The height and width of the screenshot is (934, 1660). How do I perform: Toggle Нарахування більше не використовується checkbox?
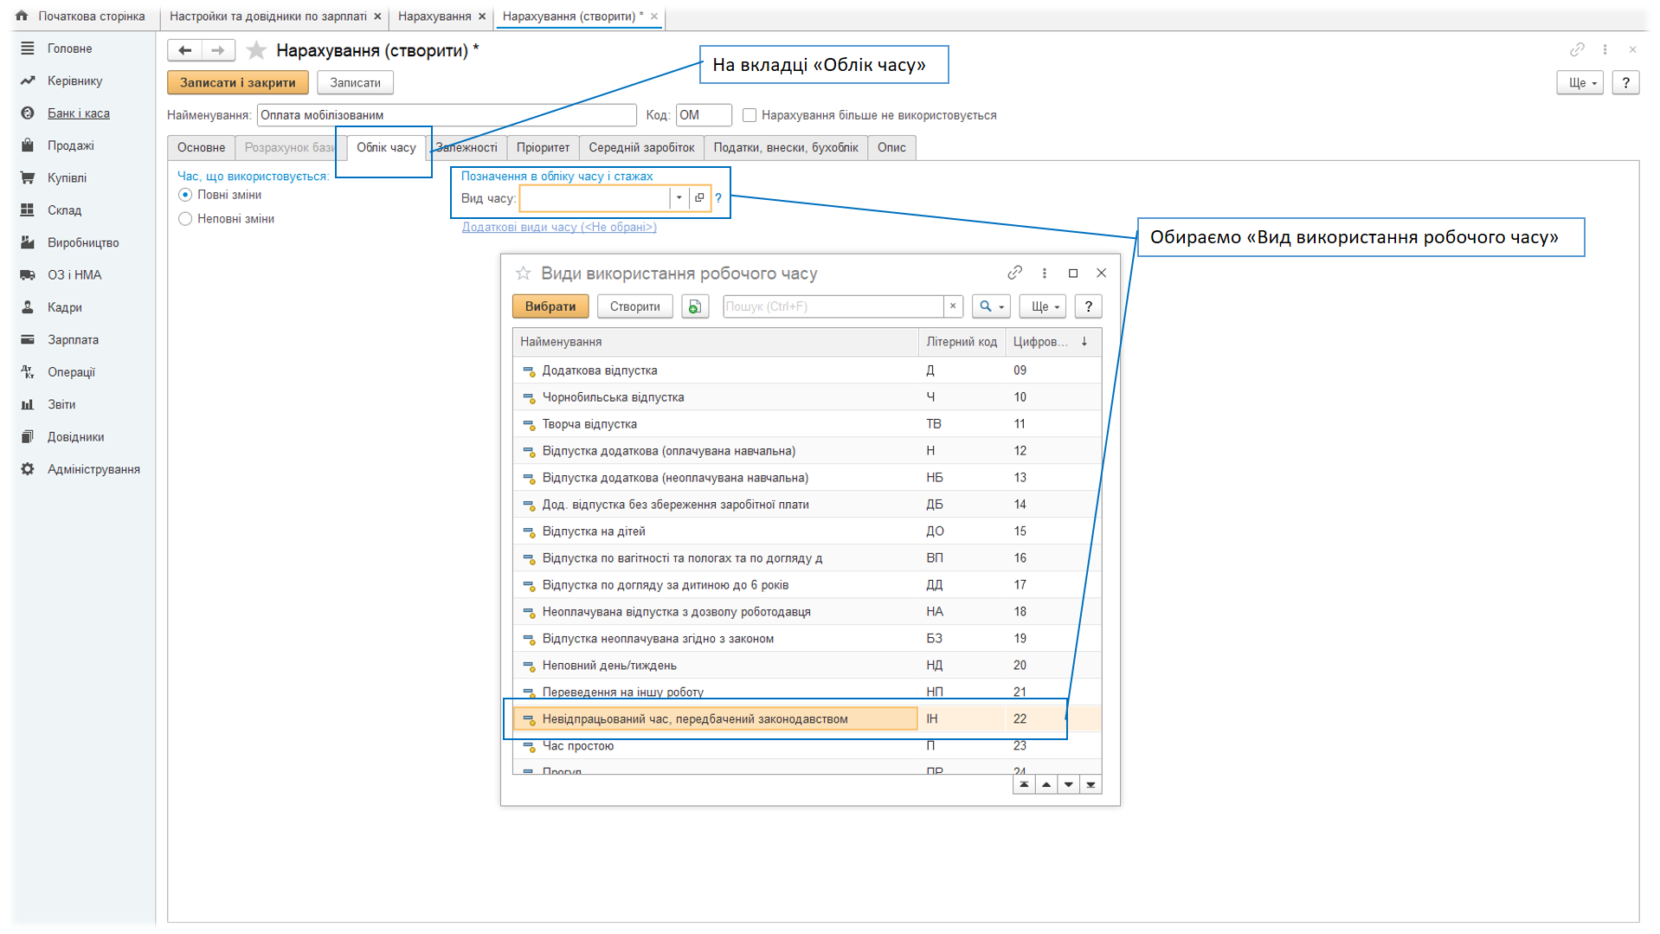[x=750, y=115]
